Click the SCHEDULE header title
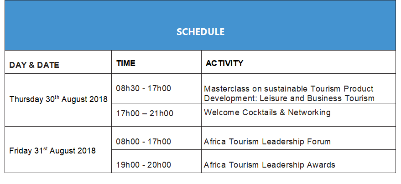The width and height of the screenshot is (401, 184). pos(201,32)
